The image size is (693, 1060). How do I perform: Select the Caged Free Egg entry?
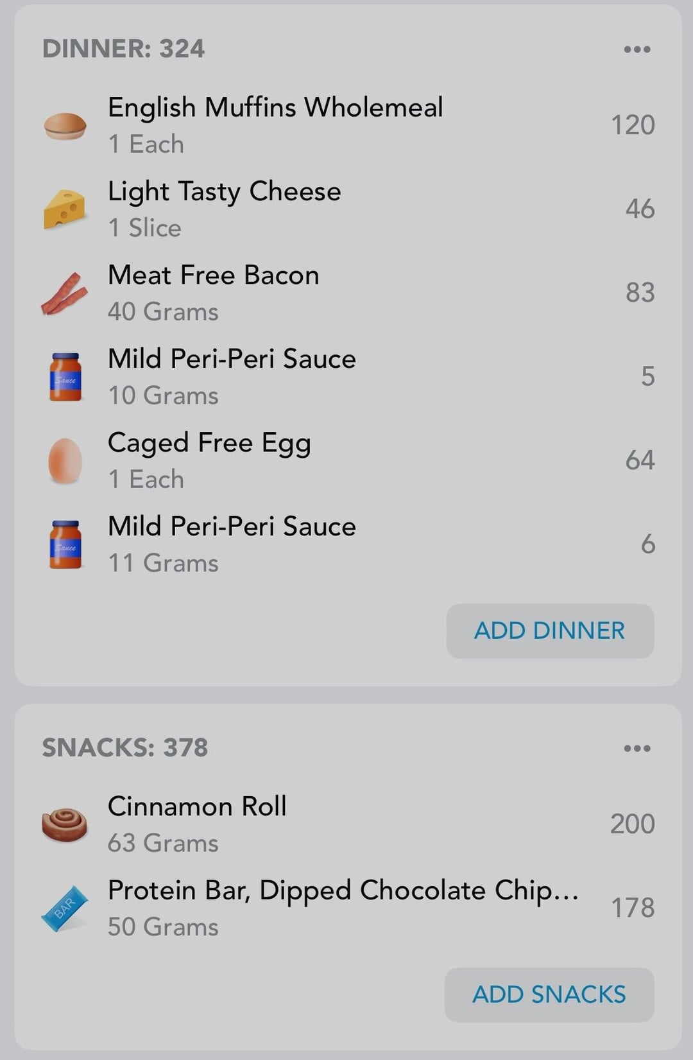[348, 461]
